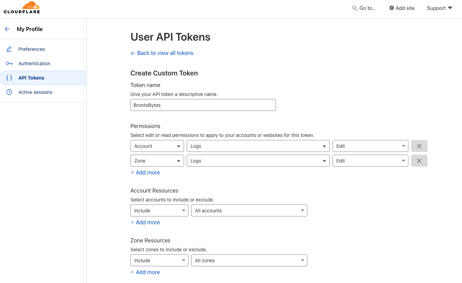Click the API Tokens braces icon
Screen dimensions: 462x283
(x=9, y=78)
